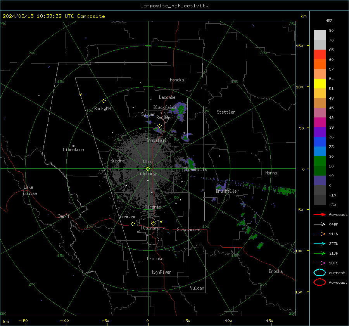
Task: Pick the red 60-65 dBZ swatch
Action: 320,54
